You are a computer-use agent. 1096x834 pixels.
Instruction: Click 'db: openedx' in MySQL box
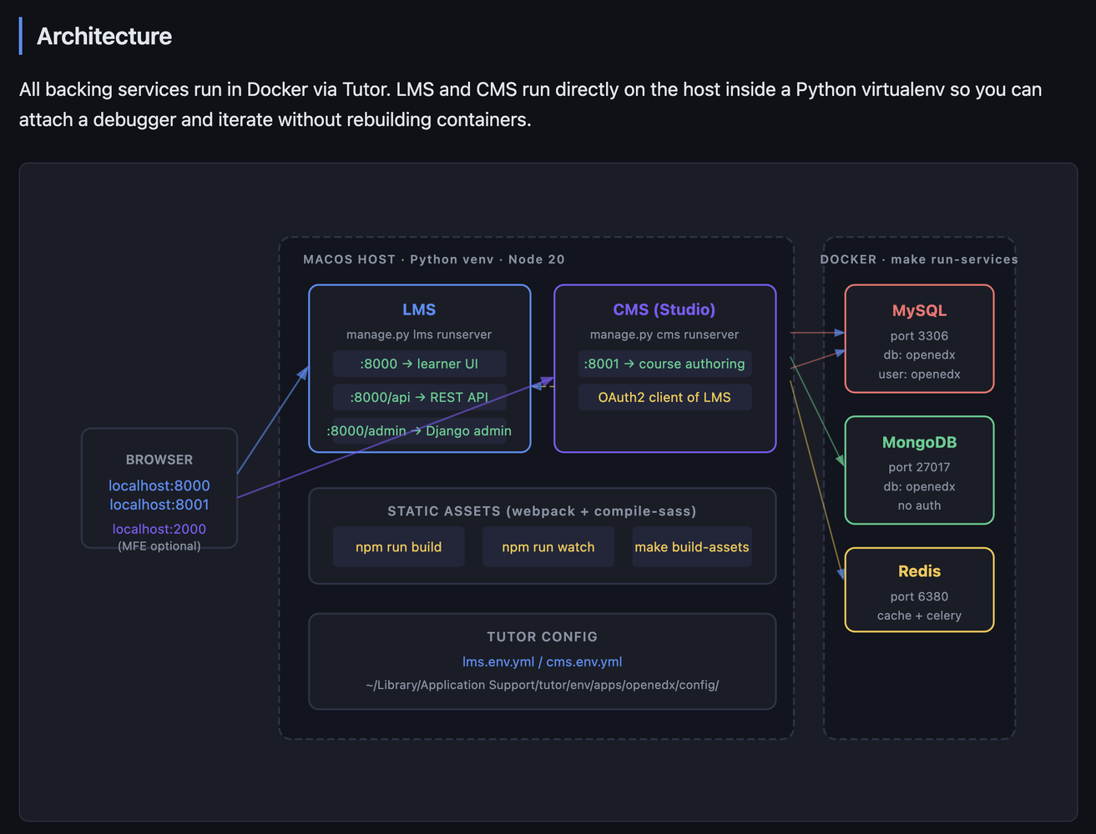pyautogui.click(x=919, y=355)
